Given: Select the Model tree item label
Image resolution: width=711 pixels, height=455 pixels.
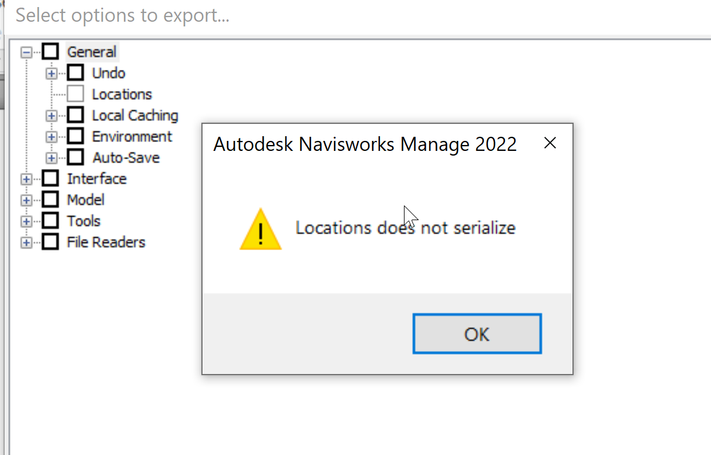Looking at the screenshot, I should tap(86, 200).
